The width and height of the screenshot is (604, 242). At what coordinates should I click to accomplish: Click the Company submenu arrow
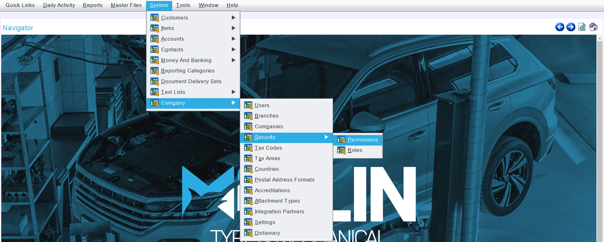click(x=233, y=103)
